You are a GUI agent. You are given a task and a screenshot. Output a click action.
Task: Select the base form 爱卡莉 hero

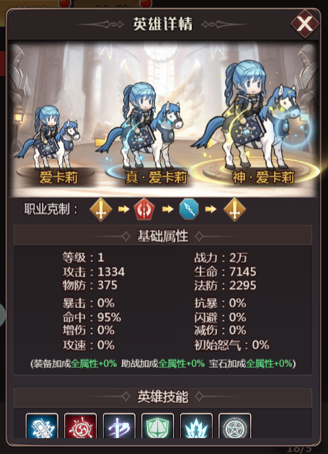coord(50,140)
